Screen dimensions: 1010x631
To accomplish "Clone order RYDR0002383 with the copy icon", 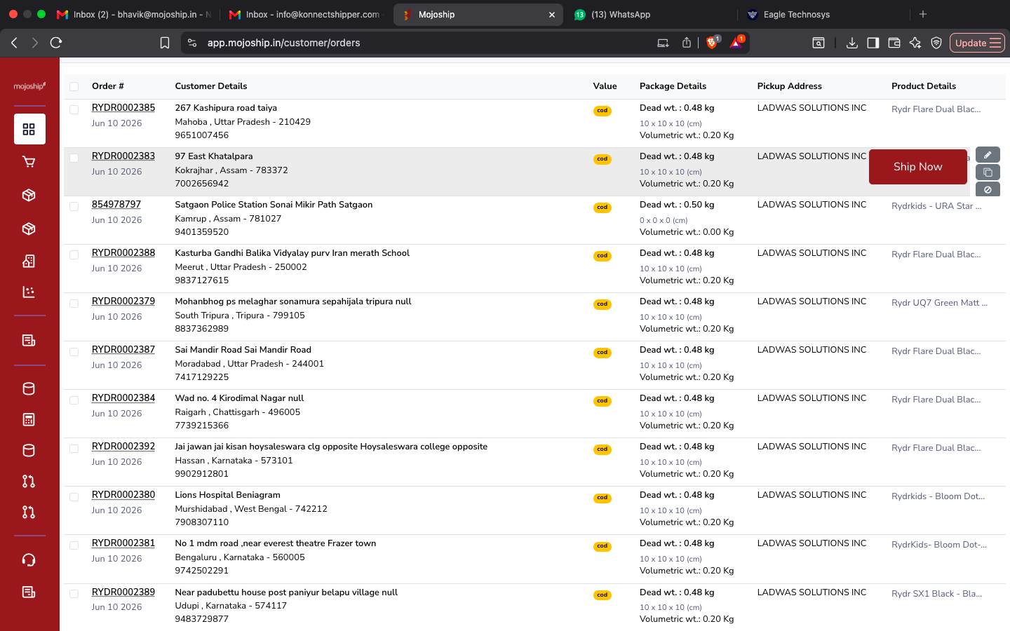I will tap(988, 172).
